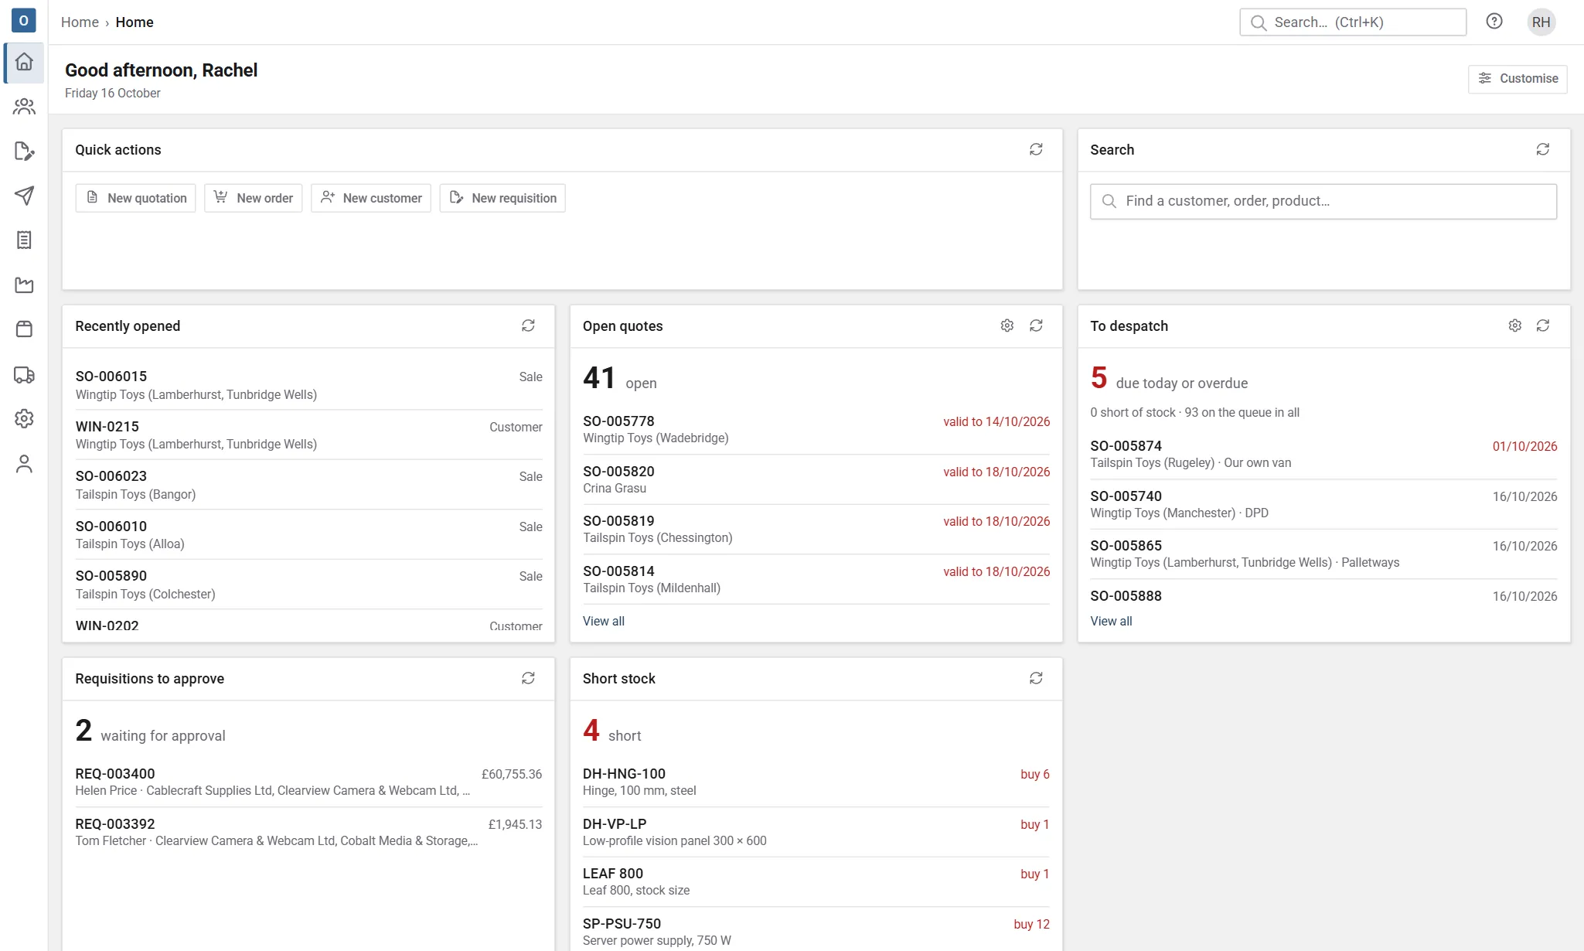Click View all in To despatch
This screenshot has width=1584, height=951.
point(1111,621)
